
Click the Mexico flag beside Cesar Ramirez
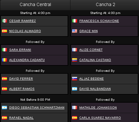pyautogui.click(x=4, y=21)
